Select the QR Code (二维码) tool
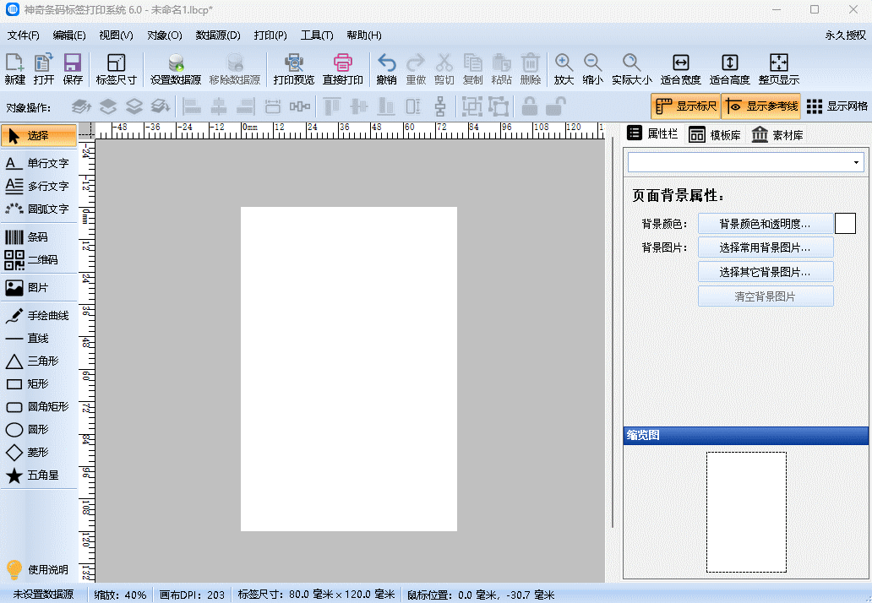This screenshot has width=872, height=603. point(38,260)
